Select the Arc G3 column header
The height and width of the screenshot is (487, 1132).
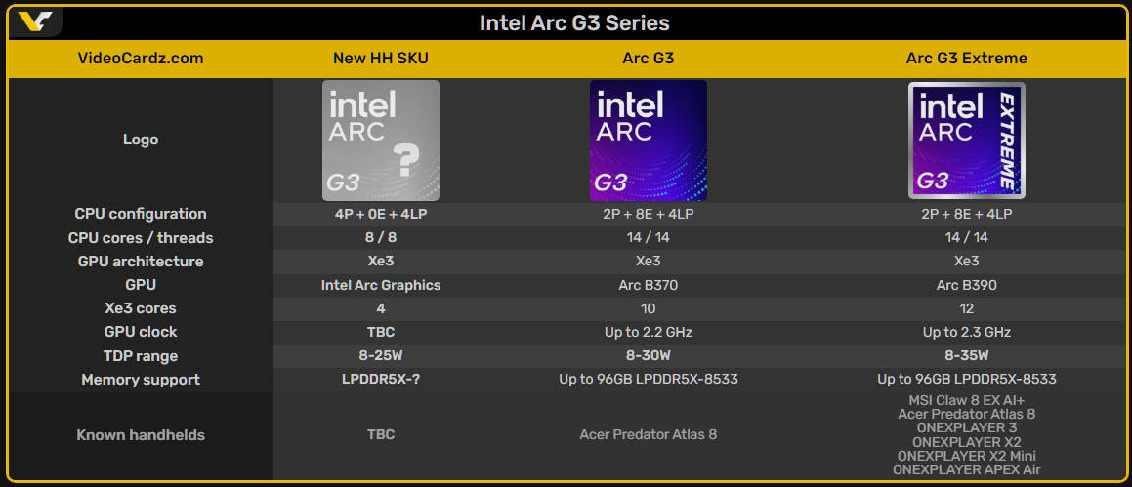649,59
